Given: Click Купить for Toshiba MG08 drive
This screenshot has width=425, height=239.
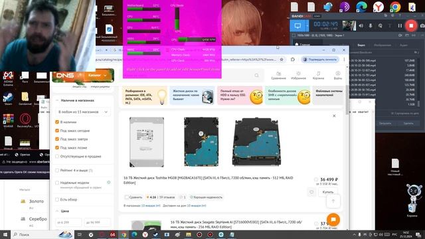Looking at the screenshot, I should click(x=328, y=192).
